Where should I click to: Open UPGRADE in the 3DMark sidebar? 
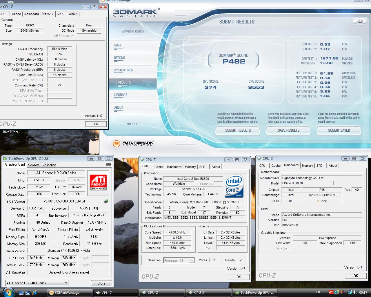coord(121,95)
